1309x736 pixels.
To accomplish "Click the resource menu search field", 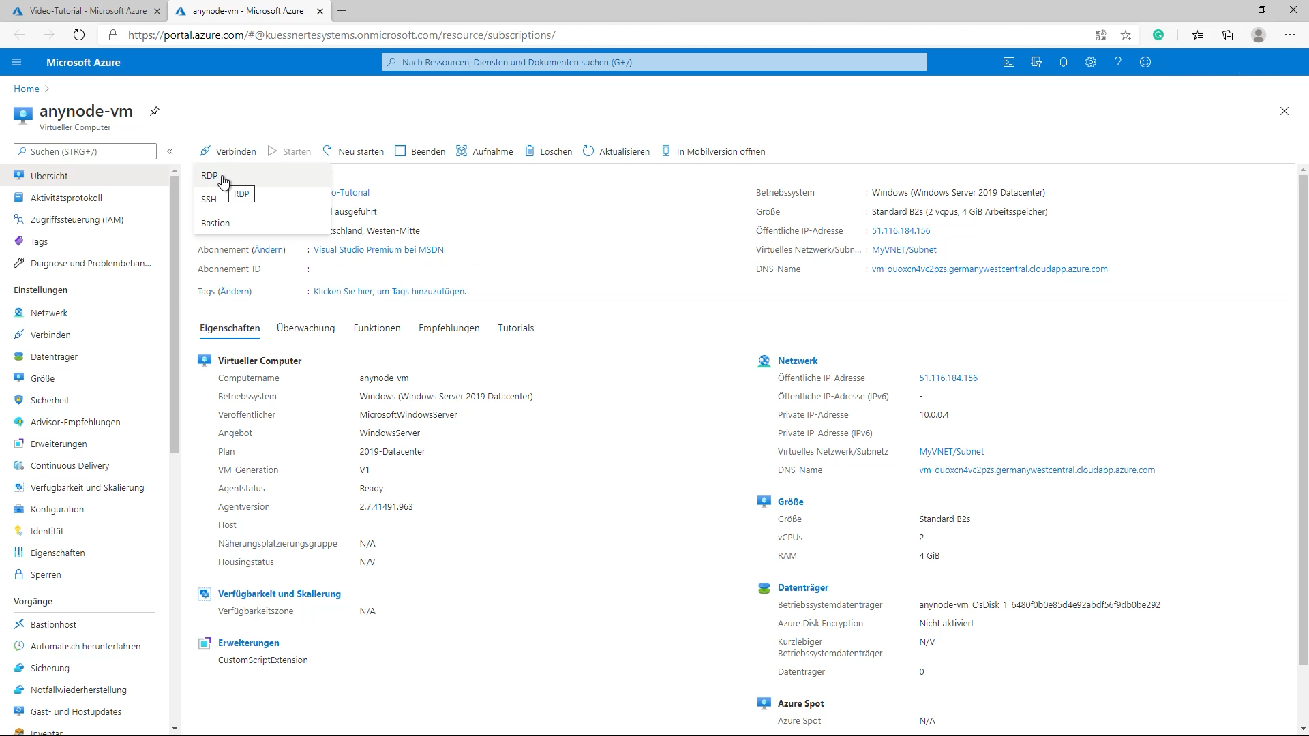I will click(x=85, y=151).
